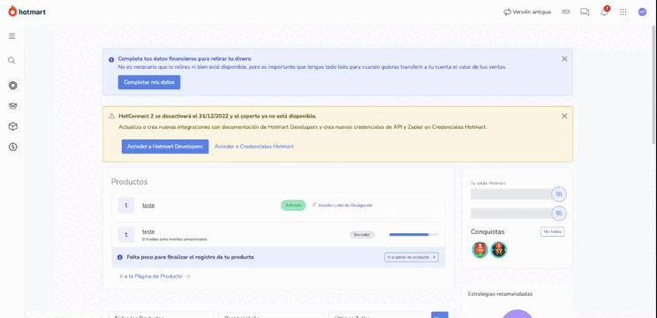Open the notifications bell
The height and width of the screenshot is (318, 657).
point(604,11)
